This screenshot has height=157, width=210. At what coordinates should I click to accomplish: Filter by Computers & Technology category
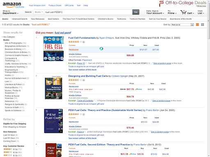(x=11, y=59)
